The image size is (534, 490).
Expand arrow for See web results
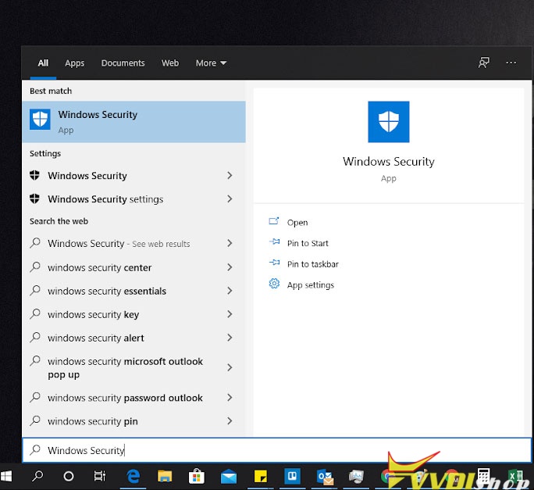pyautogui.click(x=230, y=243)
